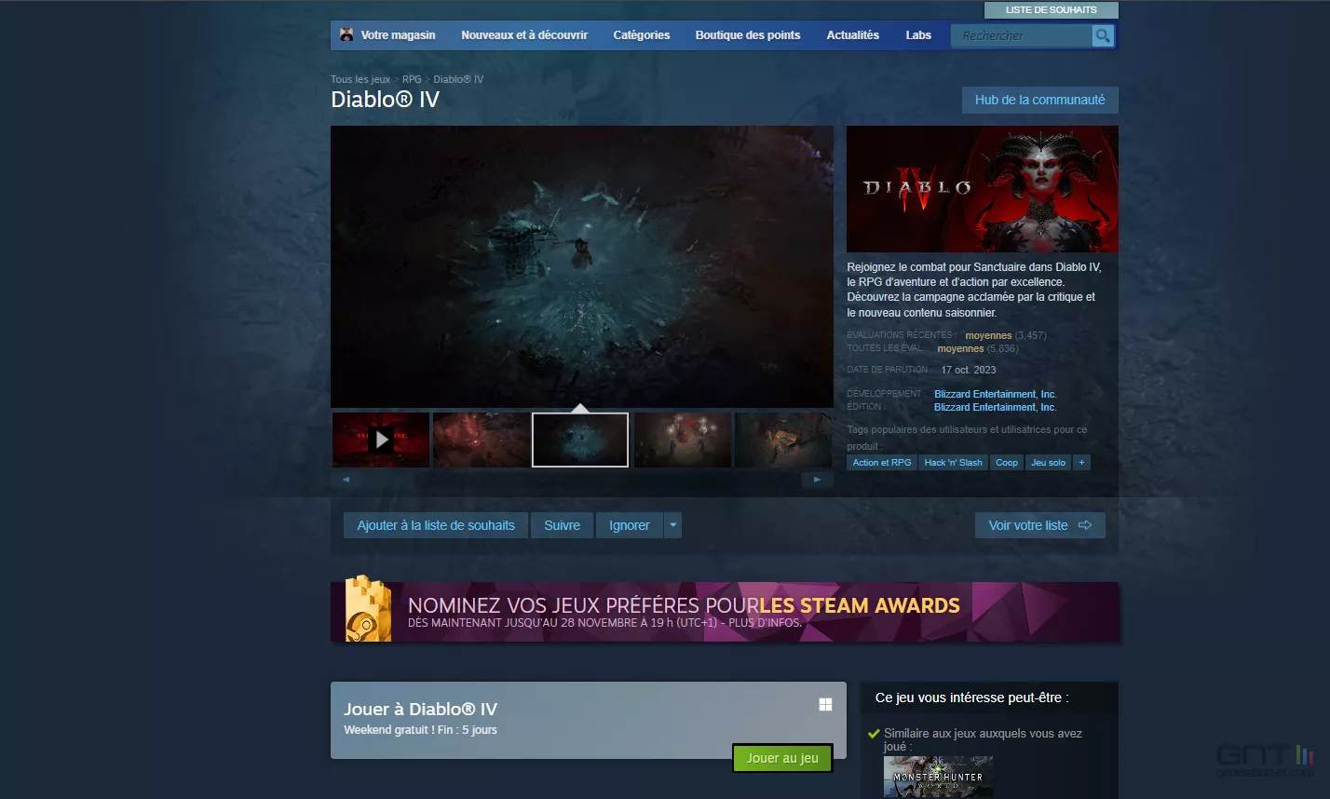Expand the Ignorer dropdown arrow

tap(673, 525)
